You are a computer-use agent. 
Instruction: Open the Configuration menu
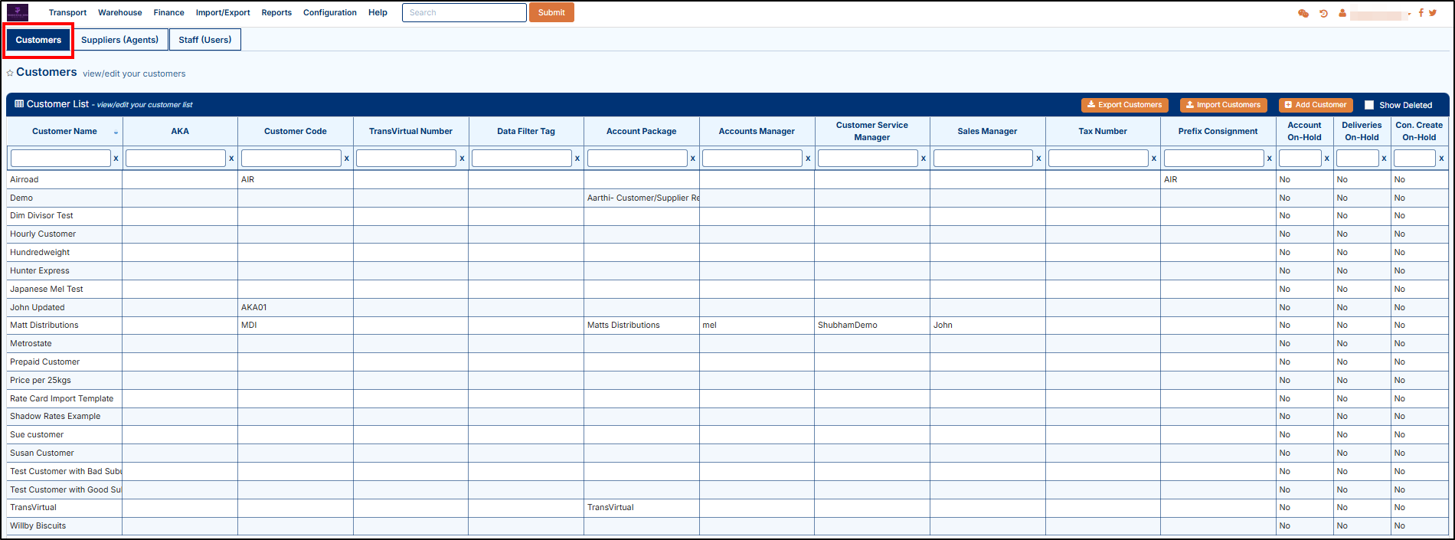click(330, 12)
